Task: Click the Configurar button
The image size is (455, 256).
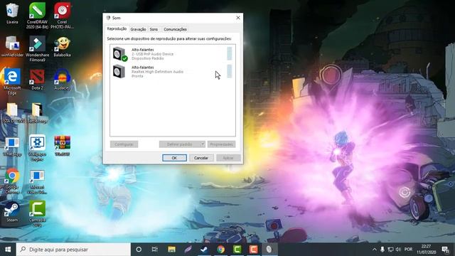Action: pyautogui.click(x=124, y=144)
